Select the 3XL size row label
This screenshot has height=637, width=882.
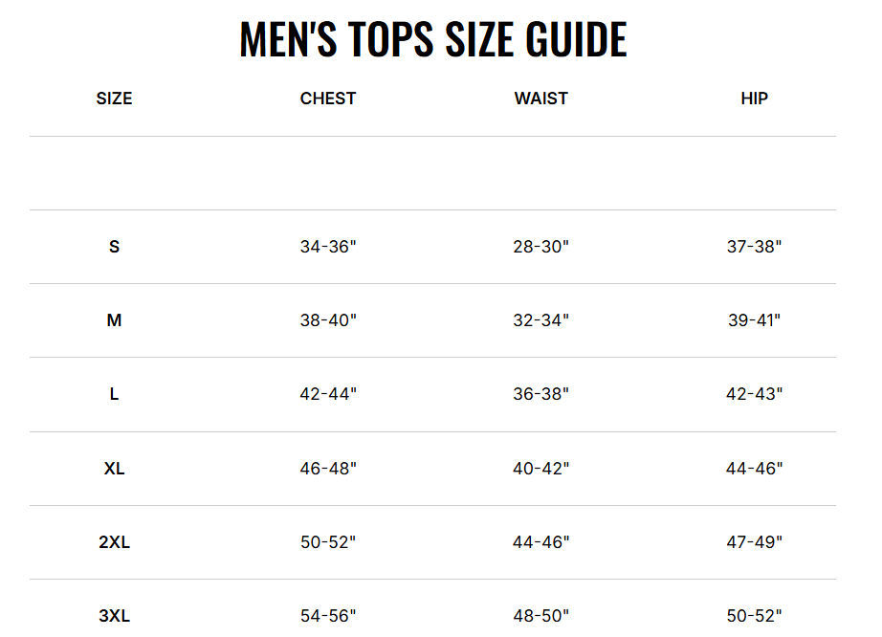click(114, 616)
